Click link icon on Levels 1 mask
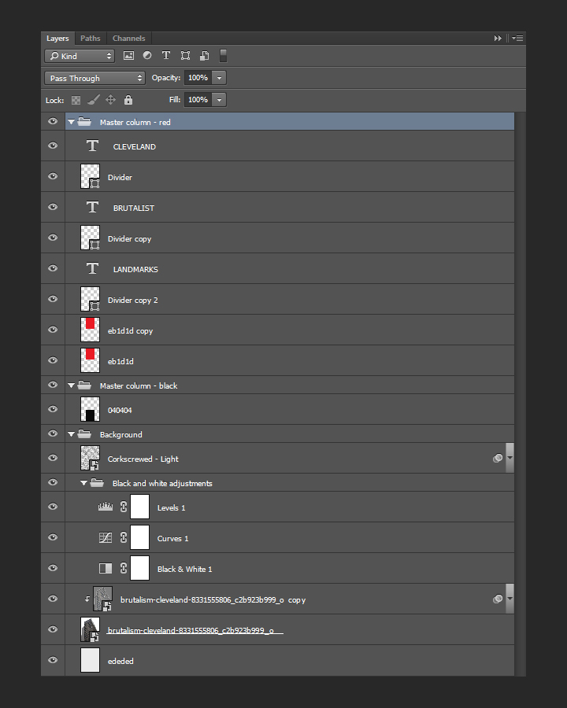The width and height of the screenshot is (567, 708). tap(124, 507)
